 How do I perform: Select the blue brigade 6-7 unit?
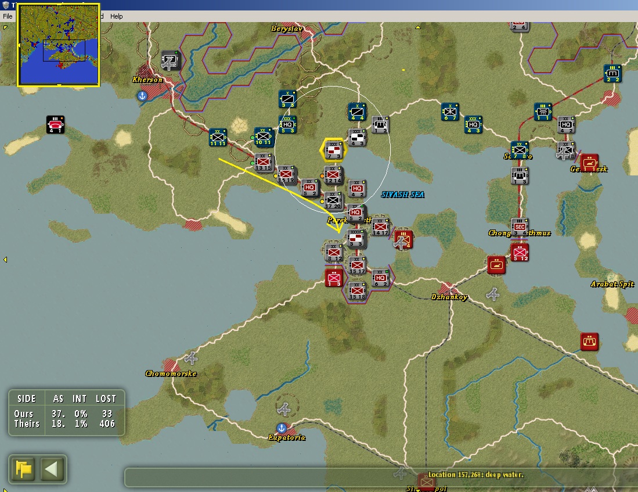450,112
